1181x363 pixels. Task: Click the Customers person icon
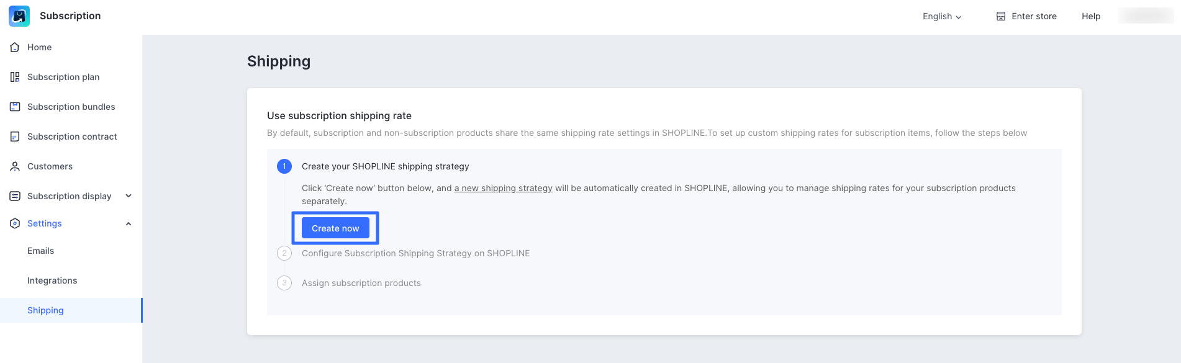[15, 166]
